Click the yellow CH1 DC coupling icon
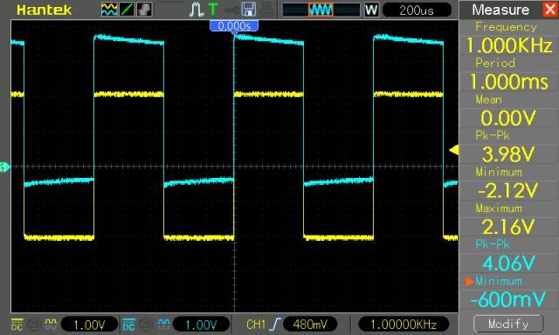The height and width of the screenshot is (335, 559). 17,325
